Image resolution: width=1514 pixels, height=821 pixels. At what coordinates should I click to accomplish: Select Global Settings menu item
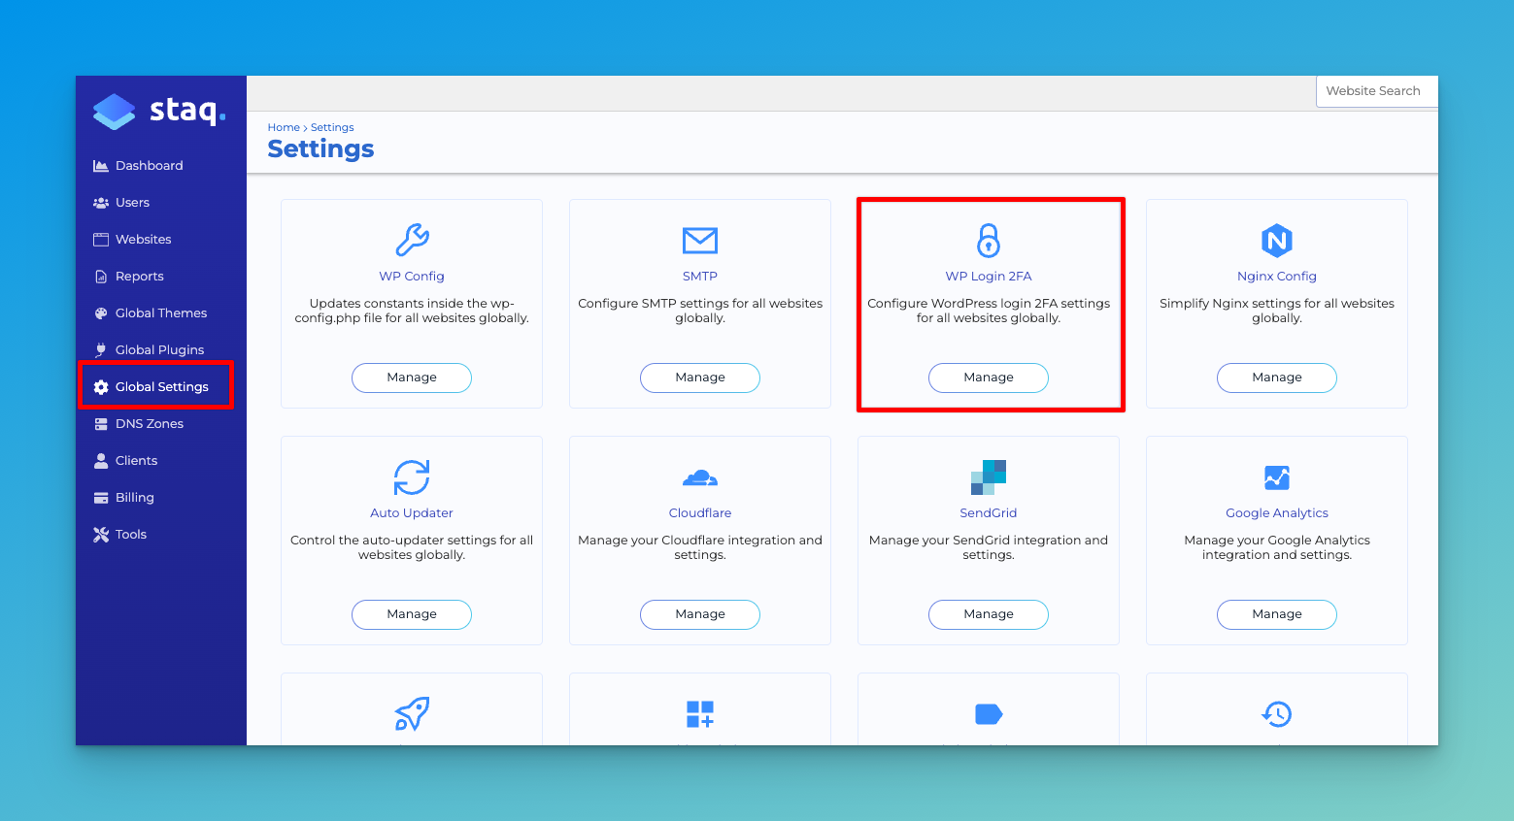161,387
